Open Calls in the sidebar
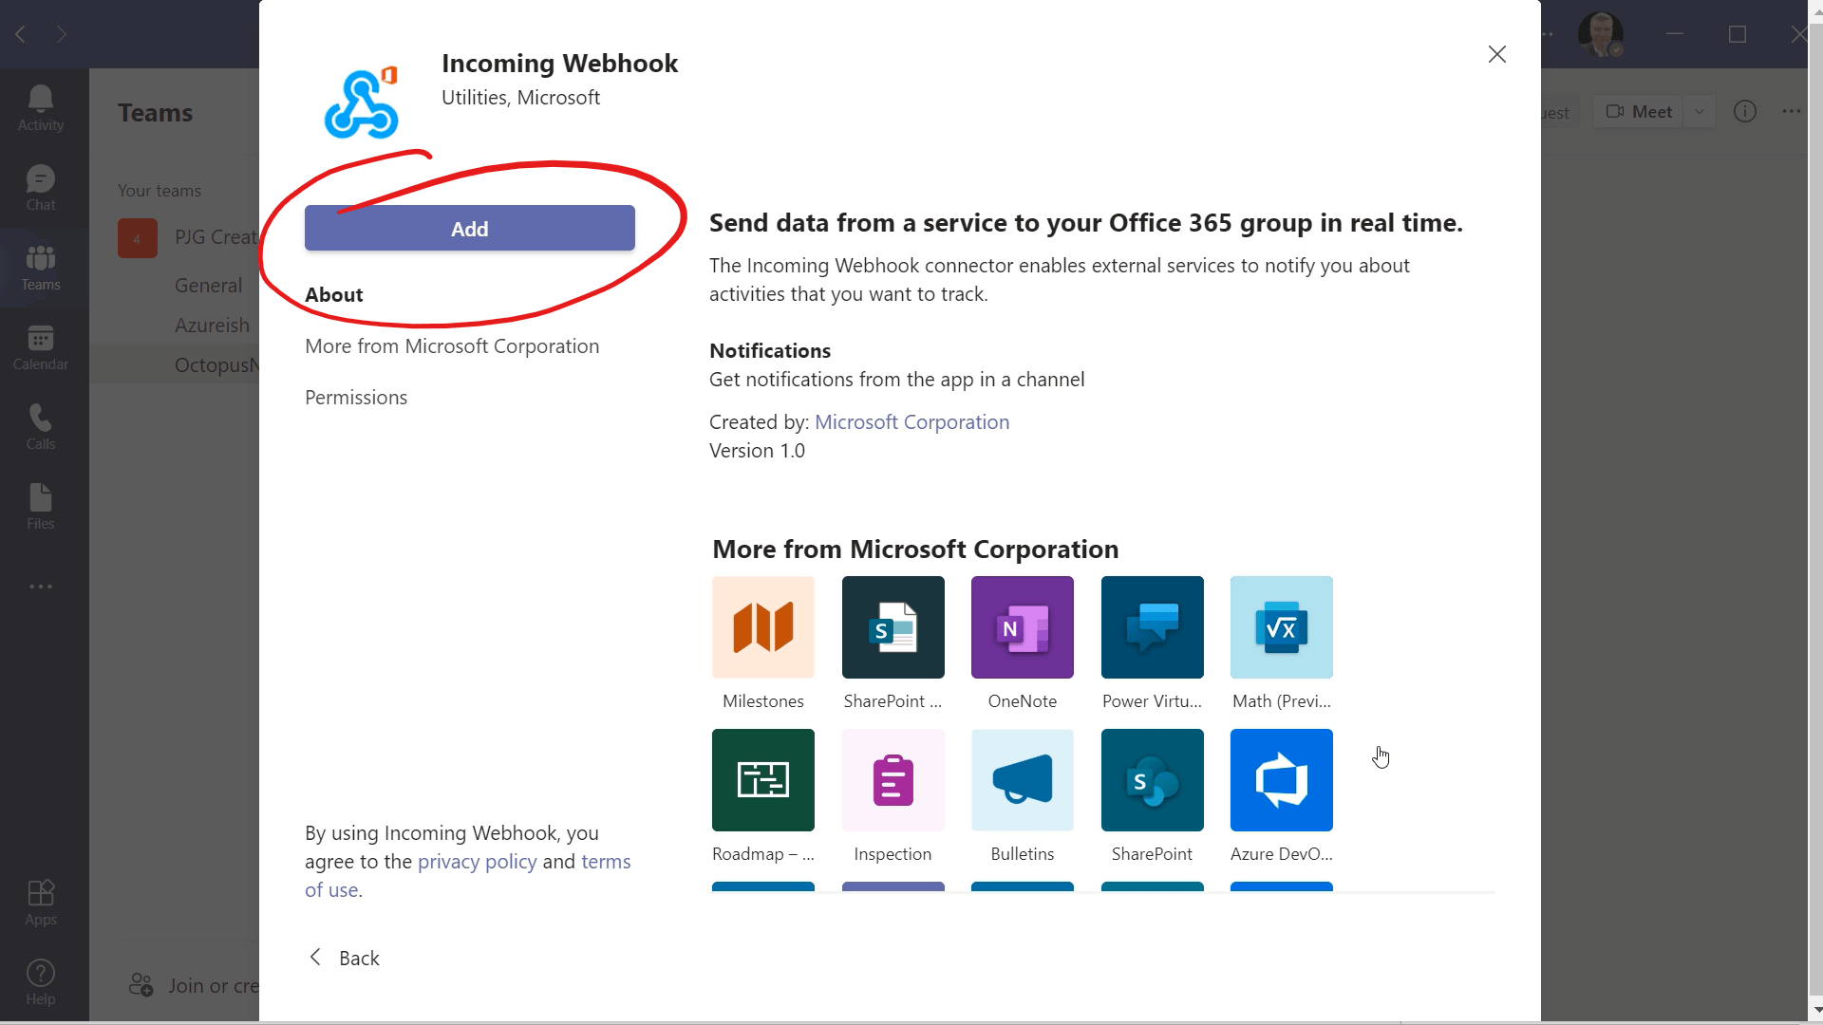Viewport: 1823px width, 1025px height. [x=41, y=427]
